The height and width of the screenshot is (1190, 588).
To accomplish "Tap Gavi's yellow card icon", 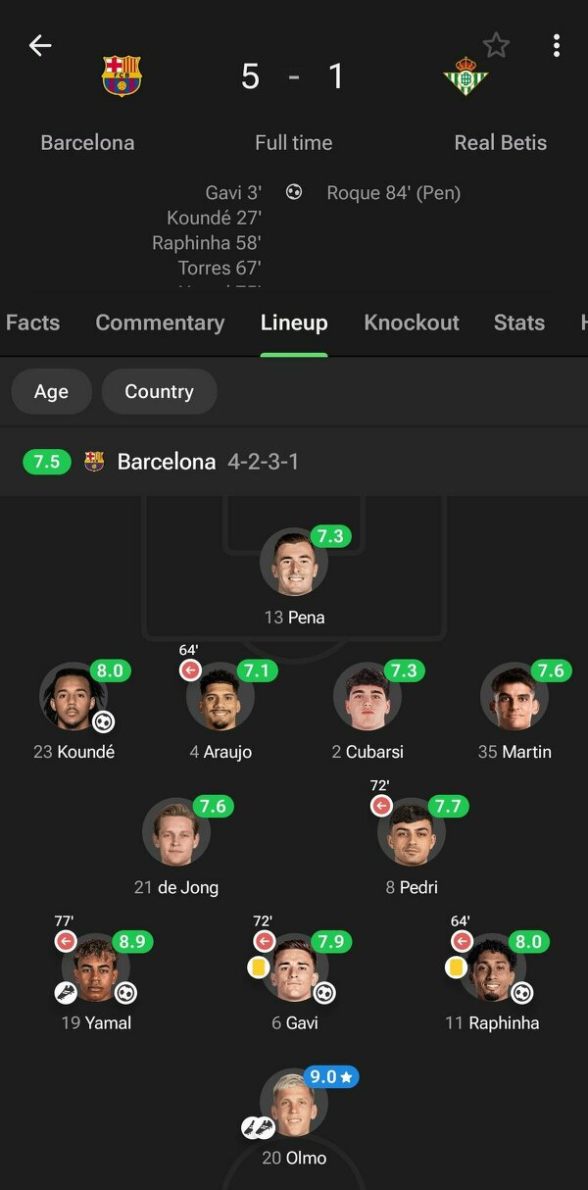I will point(258,967).
